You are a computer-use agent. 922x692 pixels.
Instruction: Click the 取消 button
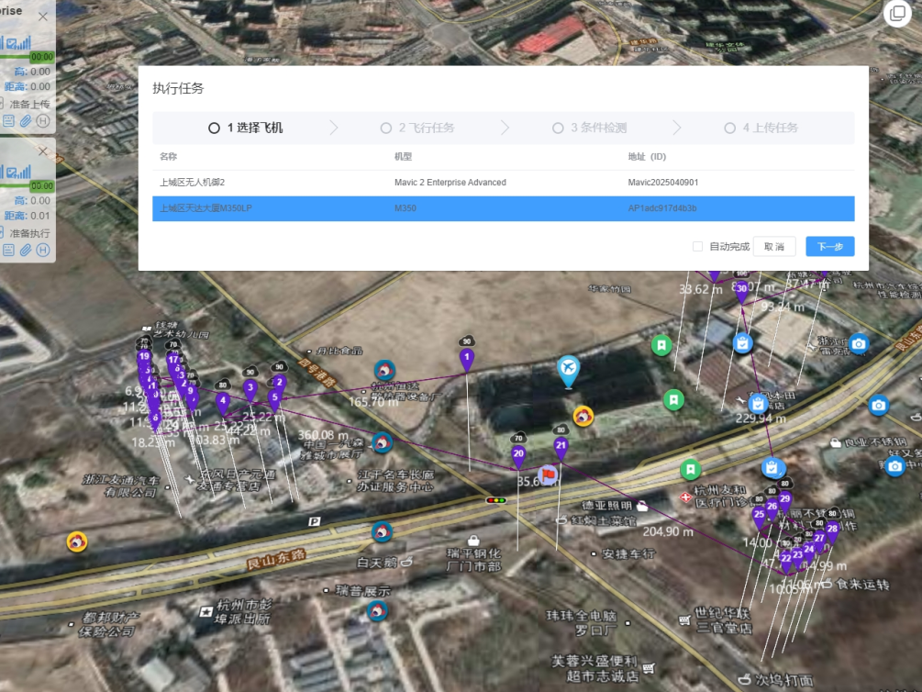(773, 247)
